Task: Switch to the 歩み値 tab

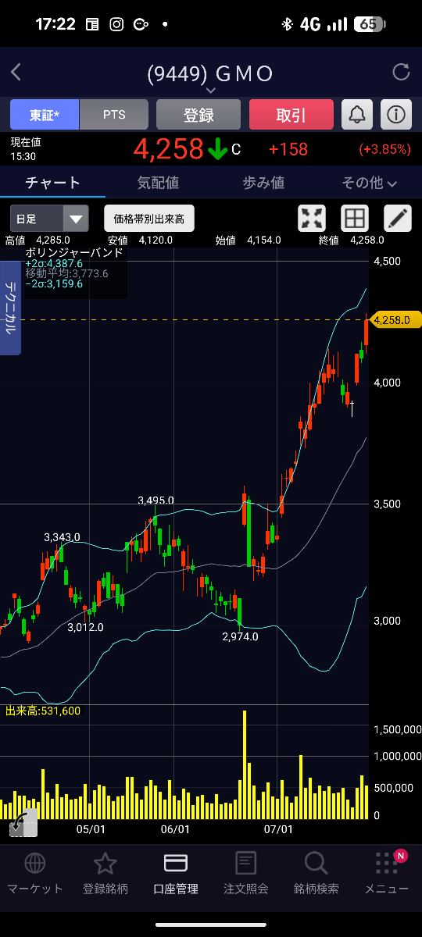Action: pyautogui.click(x=263, y=183)
